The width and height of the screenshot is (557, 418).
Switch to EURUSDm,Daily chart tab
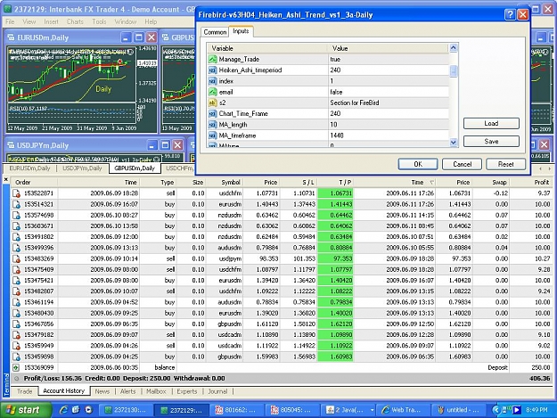[x=29, y=168]
